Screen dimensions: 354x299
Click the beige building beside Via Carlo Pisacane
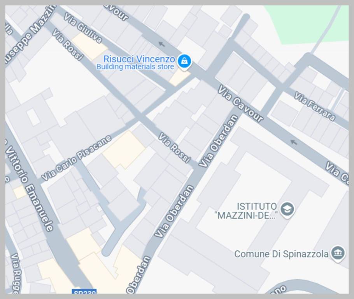click(x=124, y=150)
